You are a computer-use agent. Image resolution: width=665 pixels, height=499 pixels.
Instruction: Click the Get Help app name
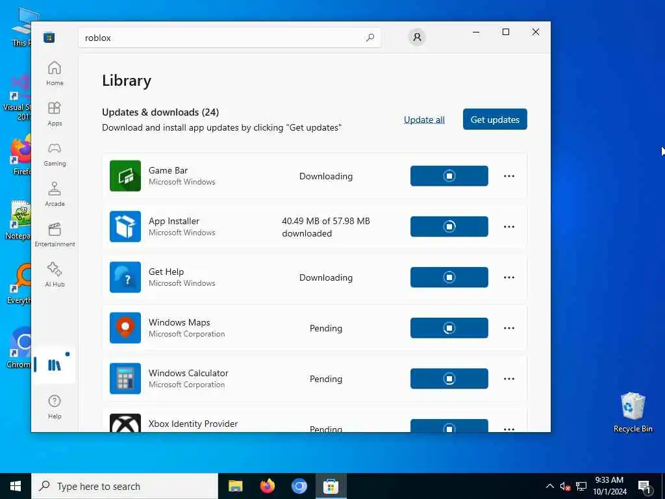point(166,272)
